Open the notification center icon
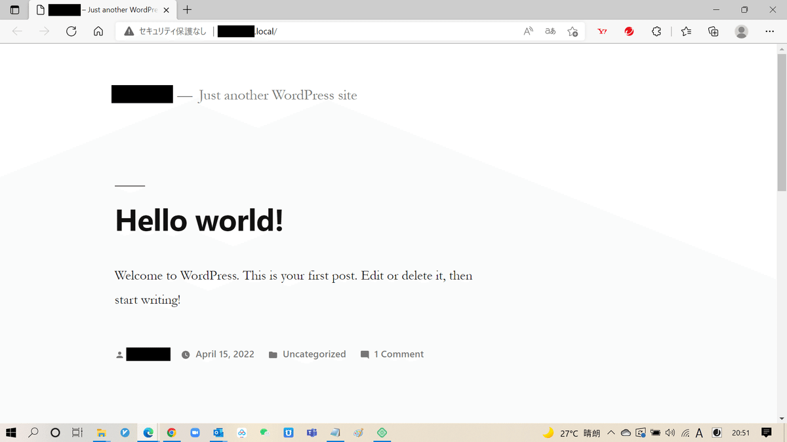 [x=767, y=433]
